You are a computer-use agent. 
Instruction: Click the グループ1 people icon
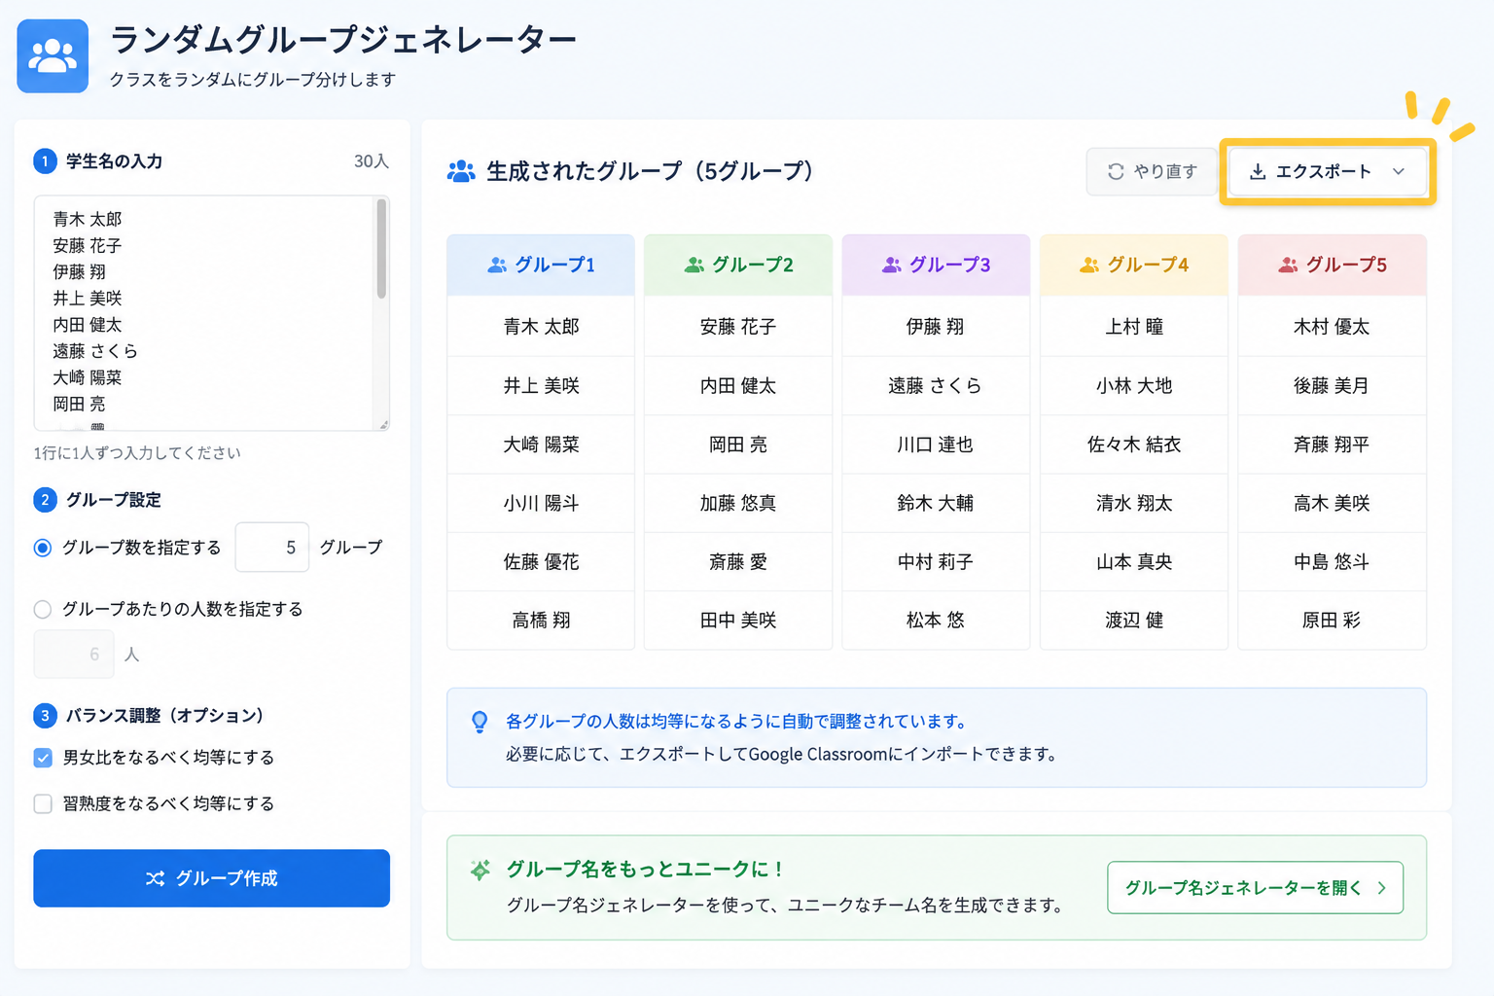pyautogui.click(x=497, y=265)
